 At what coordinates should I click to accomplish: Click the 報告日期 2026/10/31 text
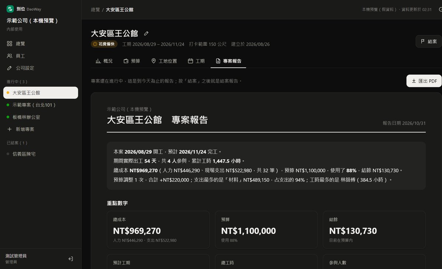[x=404, y=123]
